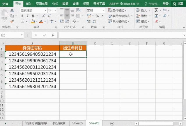Collapse the ribbon
The width and height of the screenshot is (186, 126).
(184, 27)
